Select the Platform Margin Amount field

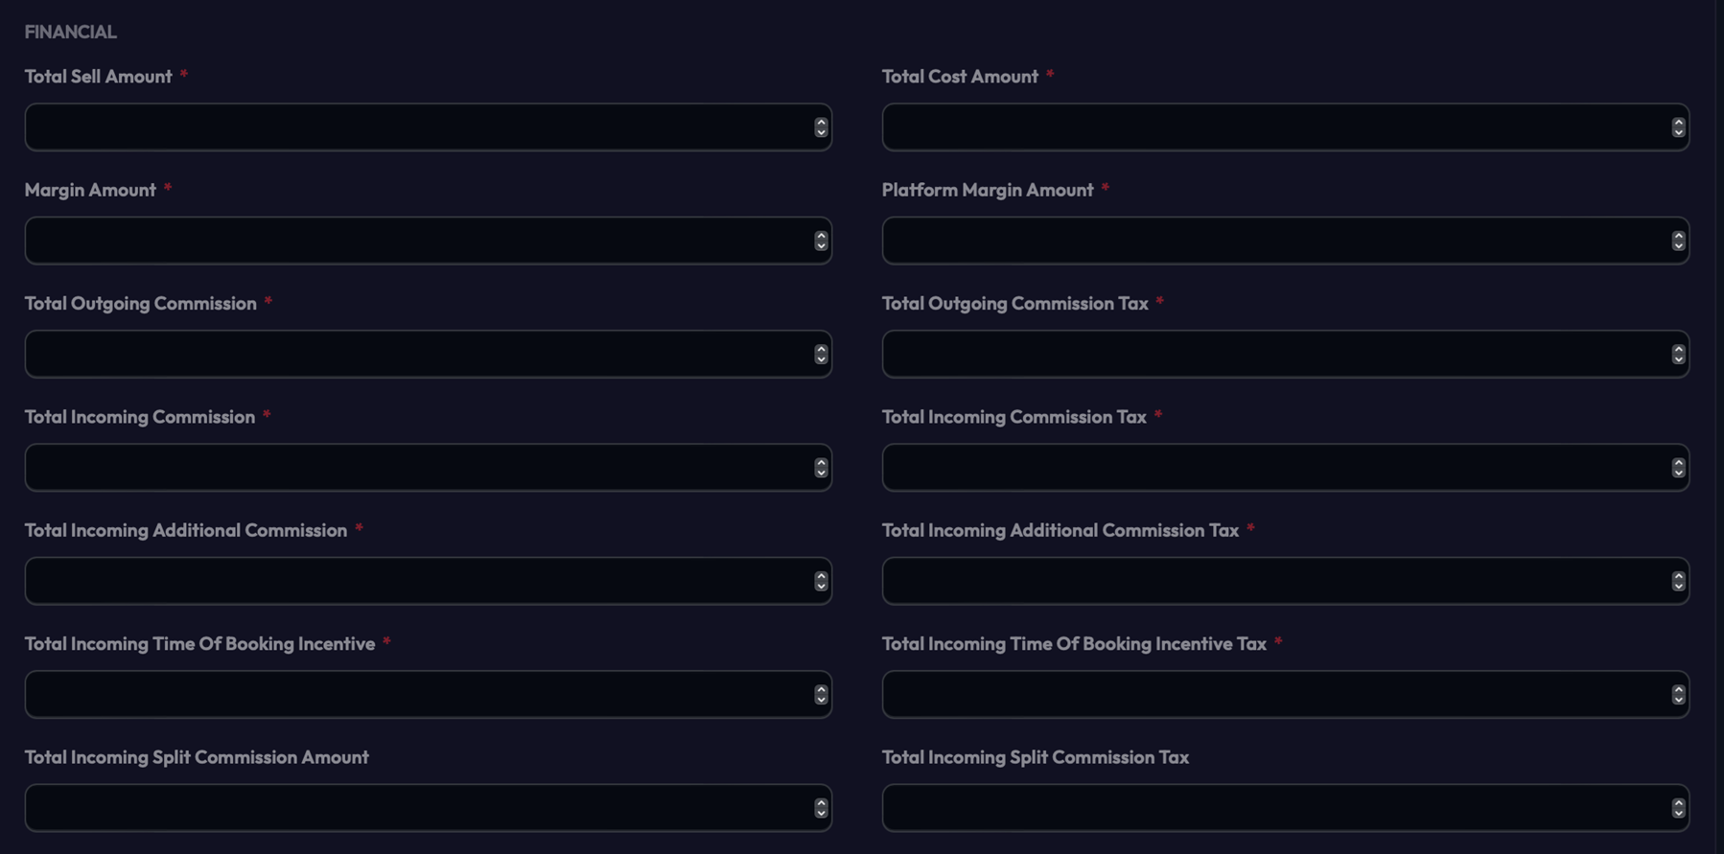1275,241
